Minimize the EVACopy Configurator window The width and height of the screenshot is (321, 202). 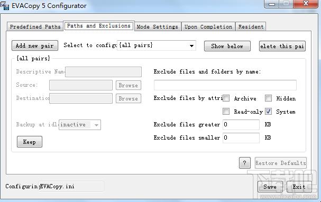(272, 4)
